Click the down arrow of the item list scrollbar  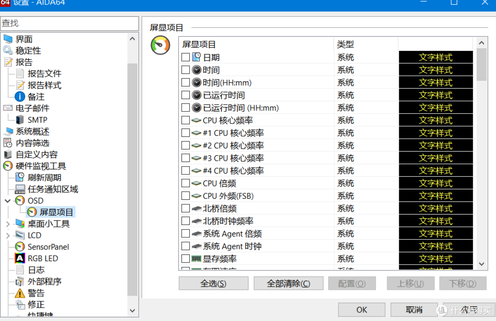[481, 264]
